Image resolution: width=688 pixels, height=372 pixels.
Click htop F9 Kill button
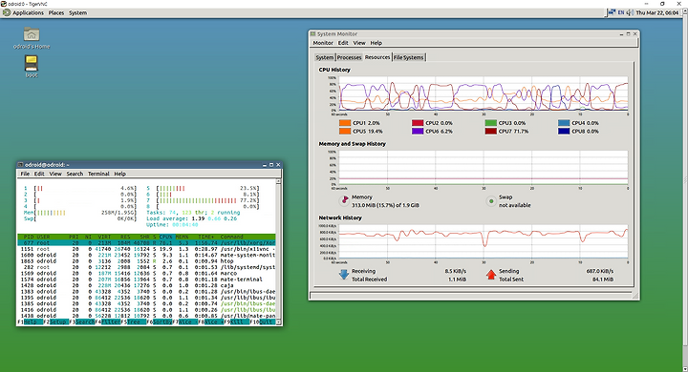coord(237,321)
